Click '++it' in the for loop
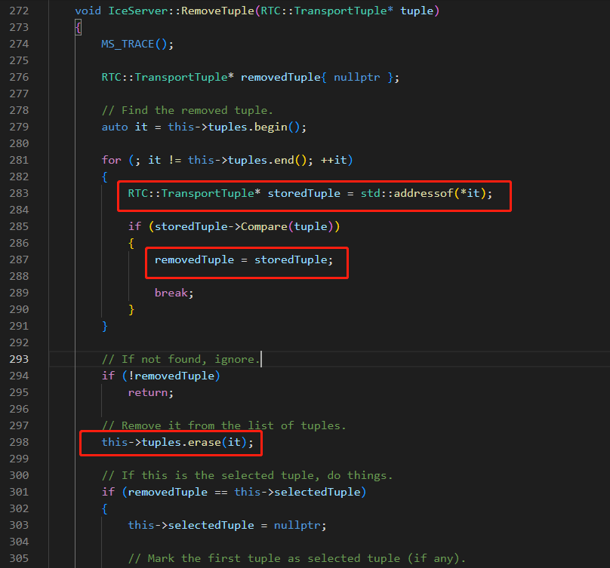The height and width of the screenshot is (568, 610). click(x=334, y=160)
